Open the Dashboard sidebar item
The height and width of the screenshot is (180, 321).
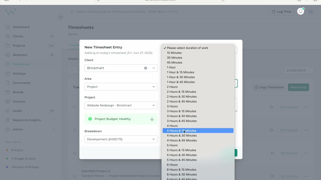pos(21,27)
